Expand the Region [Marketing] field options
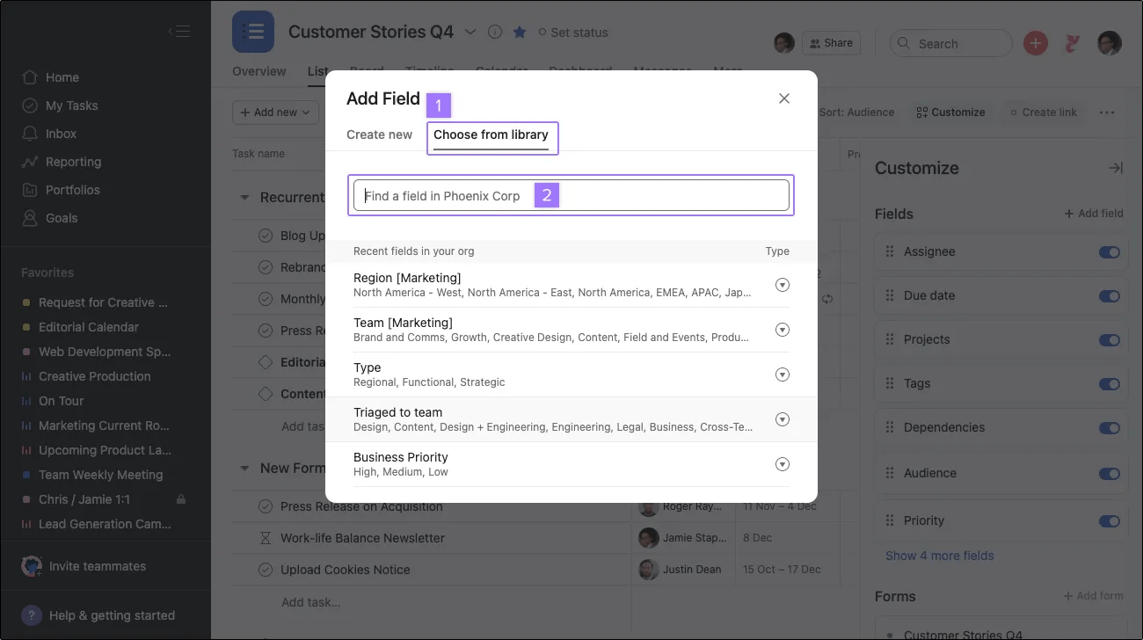Screen dimensions: 1143x640 click(782, 284)
